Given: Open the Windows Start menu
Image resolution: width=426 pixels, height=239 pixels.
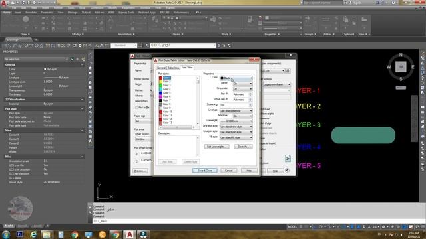Looking at the screenshot, I should (x=6, y=234).
